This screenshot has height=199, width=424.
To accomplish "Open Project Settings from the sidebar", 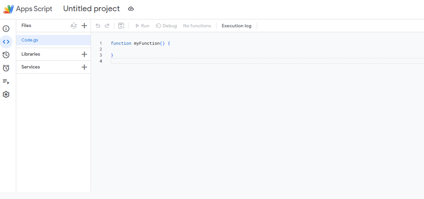I will click(x=6, y=94).
